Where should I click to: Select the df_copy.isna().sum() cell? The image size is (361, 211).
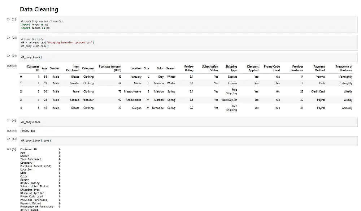point(188,141)
